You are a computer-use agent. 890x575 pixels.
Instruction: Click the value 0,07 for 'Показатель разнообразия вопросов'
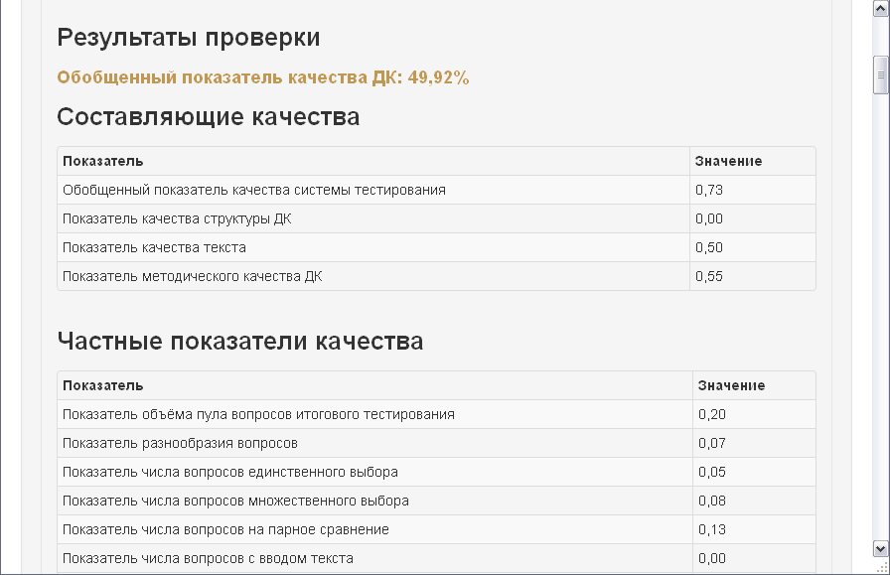(712, 443)
